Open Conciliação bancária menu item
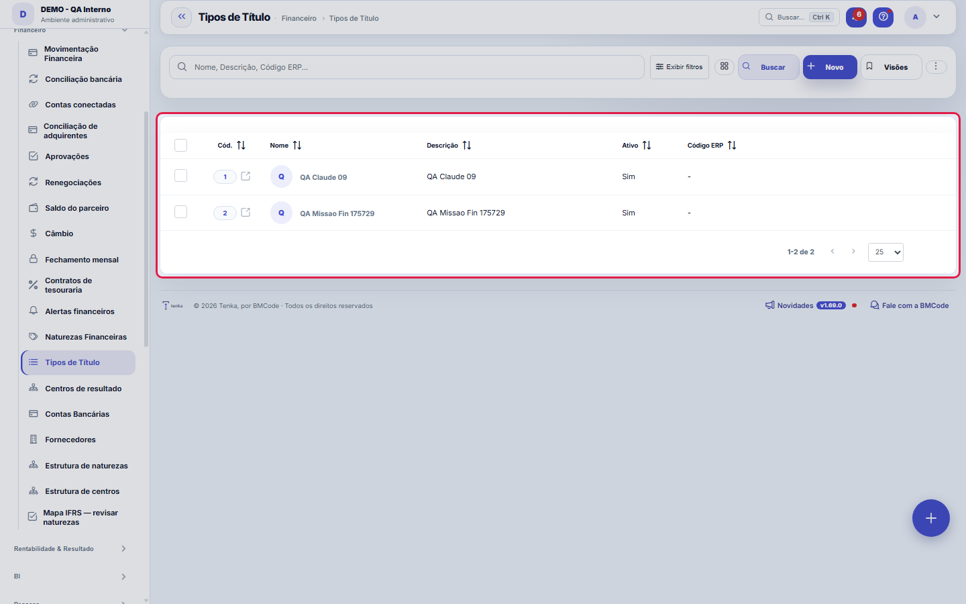This screenshot has width=966, height=604. pyautogui.click(x=78, y=79)
